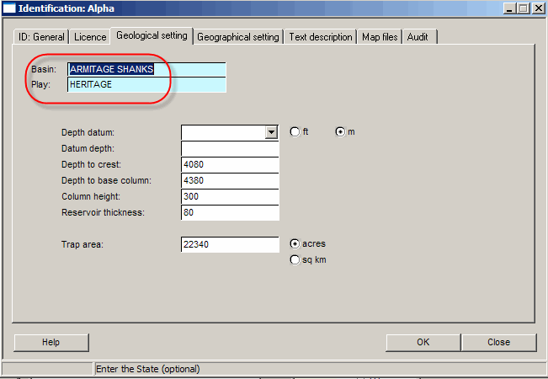View the Audit tab
548x379 pixels.
(420, 37)
